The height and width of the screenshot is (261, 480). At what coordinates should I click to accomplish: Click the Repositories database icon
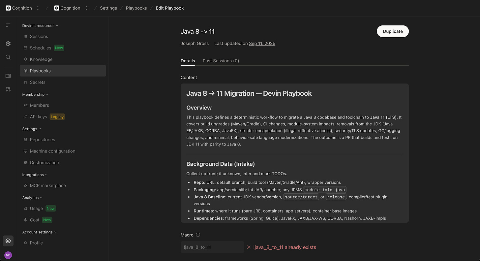25,140
